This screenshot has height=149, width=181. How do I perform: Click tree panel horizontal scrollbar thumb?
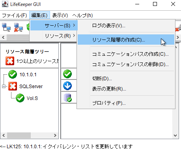tap(19, 135)
